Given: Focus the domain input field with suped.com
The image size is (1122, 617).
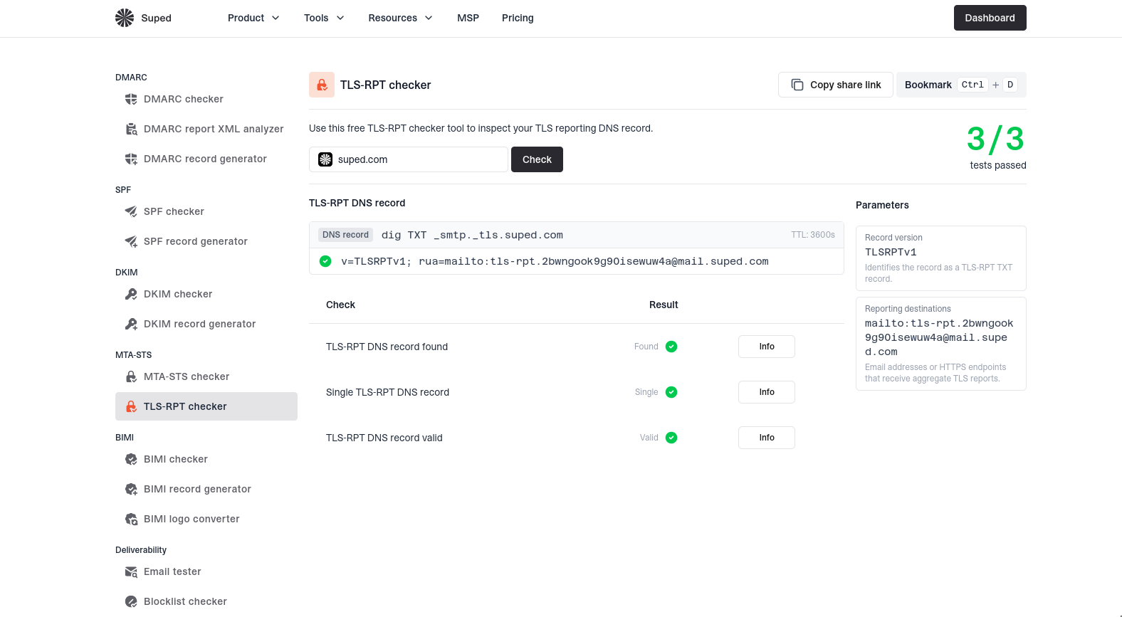Looking at the screenshot, I should [409, 159].
